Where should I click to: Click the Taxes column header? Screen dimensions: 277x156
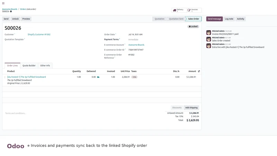pyautogui.click(x=134, y=71)
